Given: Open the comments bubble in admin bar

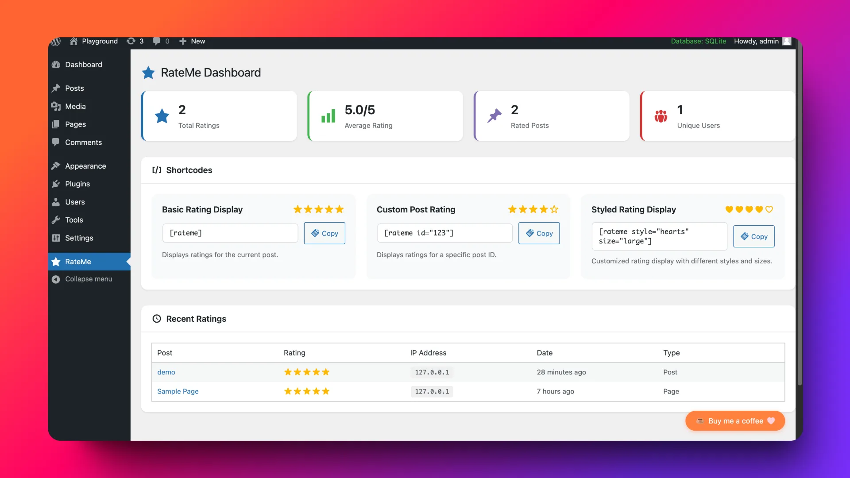Looking at the screenshot, I should [156, 41].
